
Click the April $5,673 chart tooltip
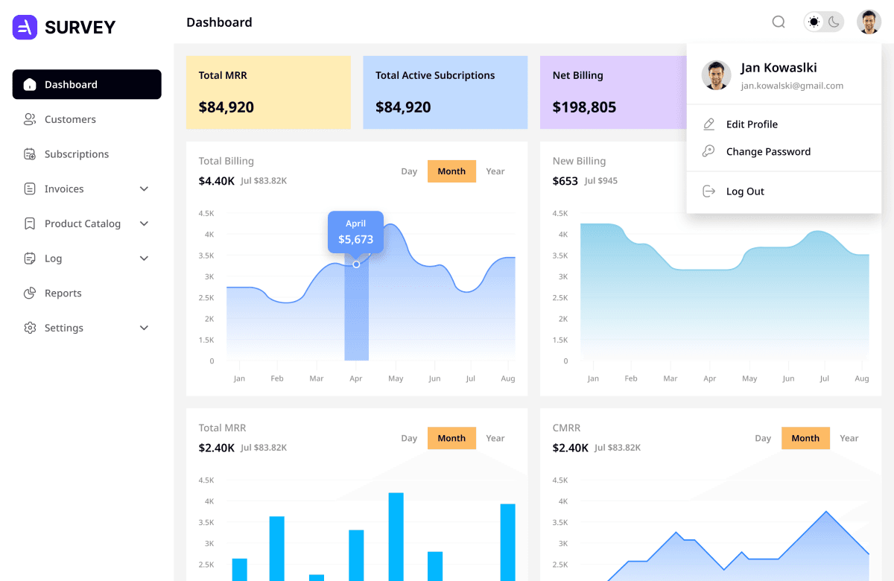[x=356, y=232]
